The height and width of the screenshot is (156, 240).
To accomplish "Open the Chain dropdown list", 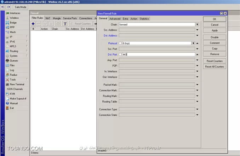I will [x=197, y=24].
